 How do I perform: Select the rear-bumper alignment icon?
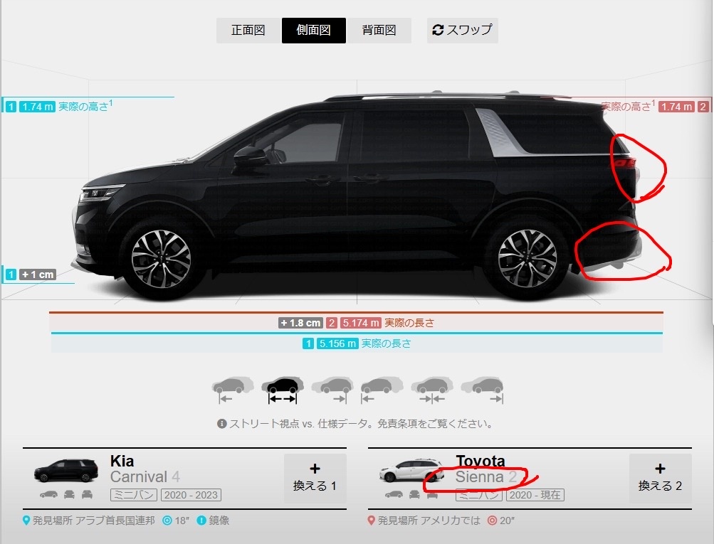[x=482, y=390]
